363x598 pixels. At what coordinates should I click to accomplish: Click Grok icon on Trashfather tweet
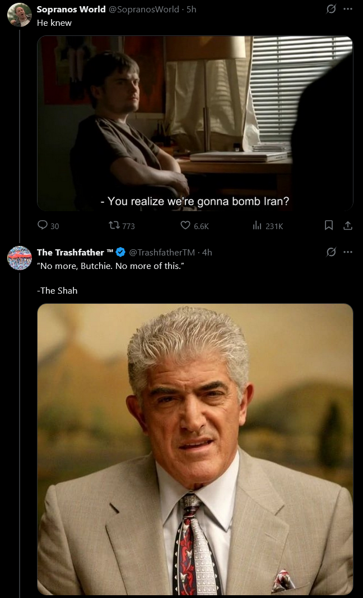(331, 252)
